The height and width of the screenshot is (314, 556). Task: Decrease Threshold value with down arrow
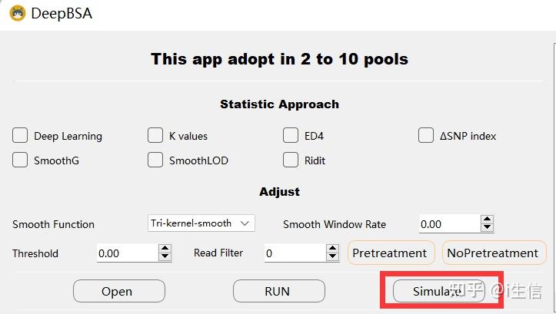coord(165,257)
